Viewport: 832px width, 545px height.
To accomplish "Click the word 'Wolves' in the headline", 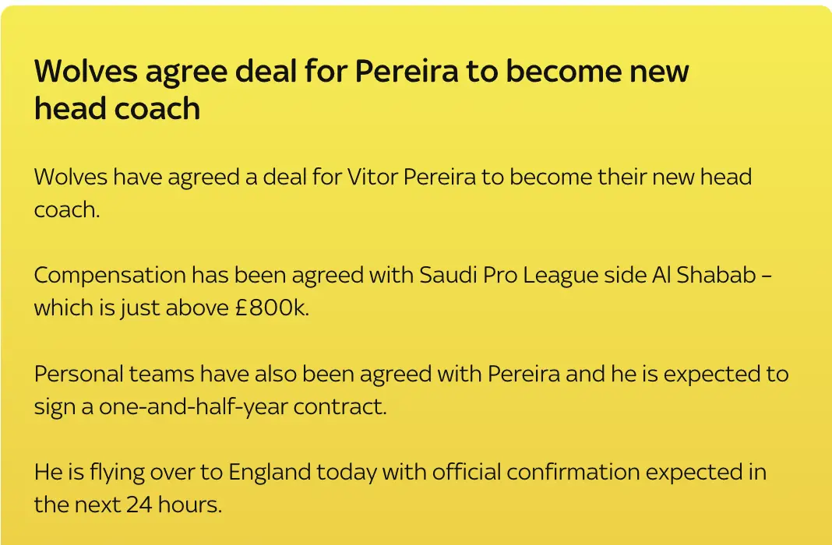I will coord(86,72).
